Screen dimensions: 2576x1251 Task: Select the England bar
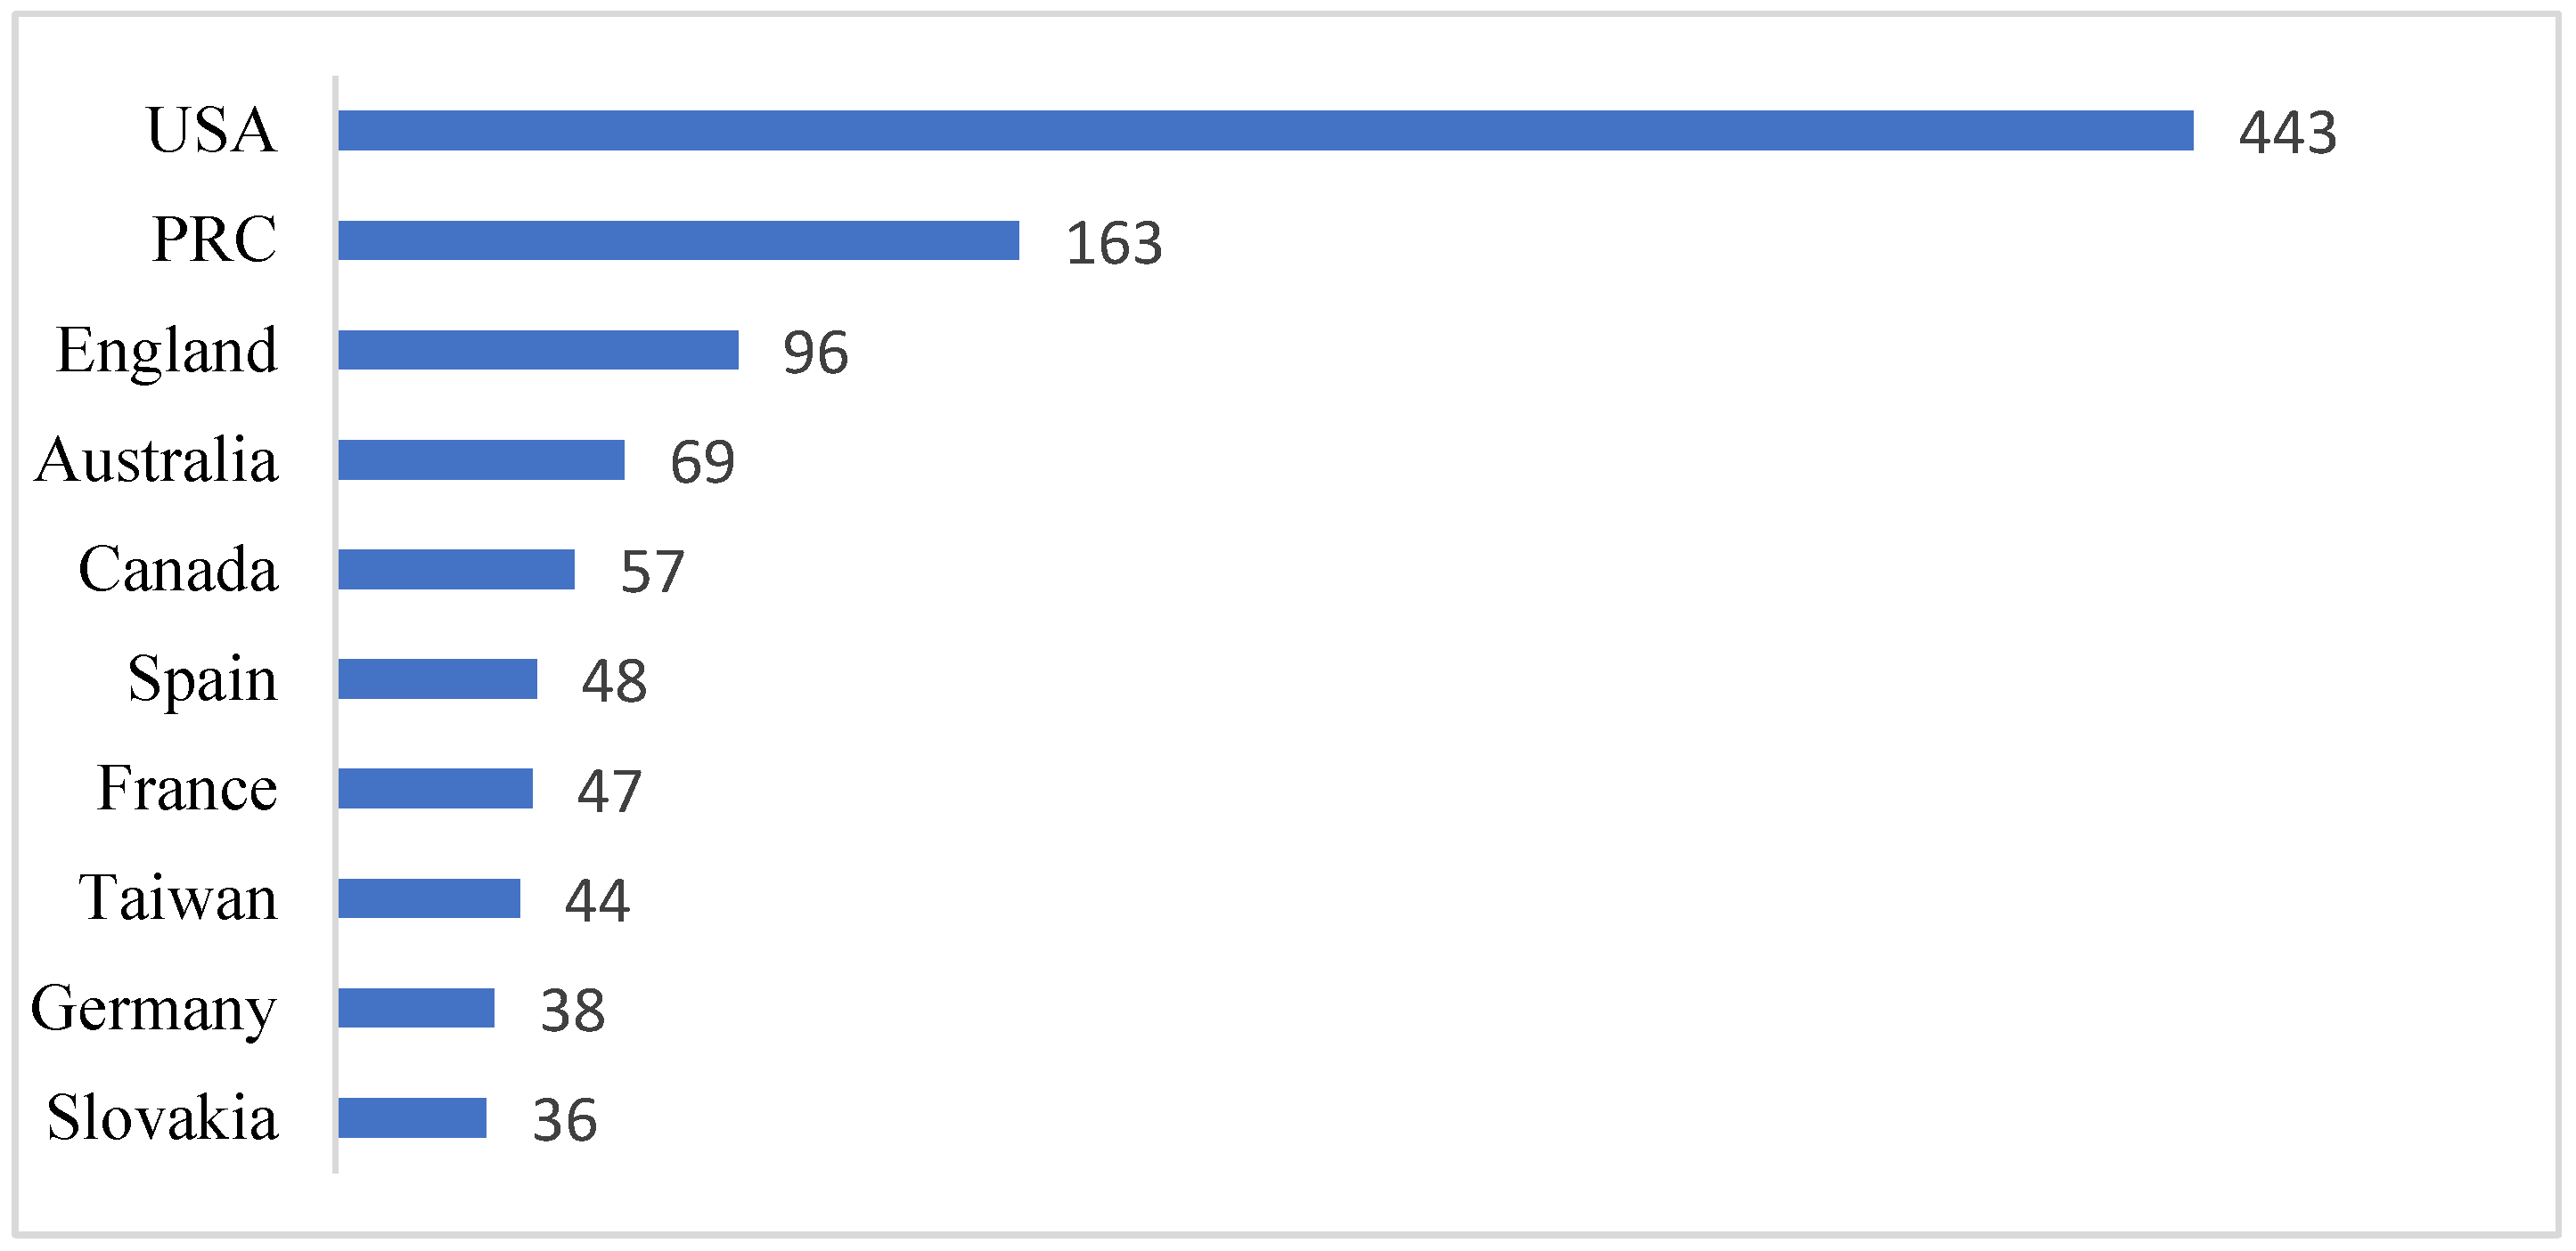click(538, 350)
